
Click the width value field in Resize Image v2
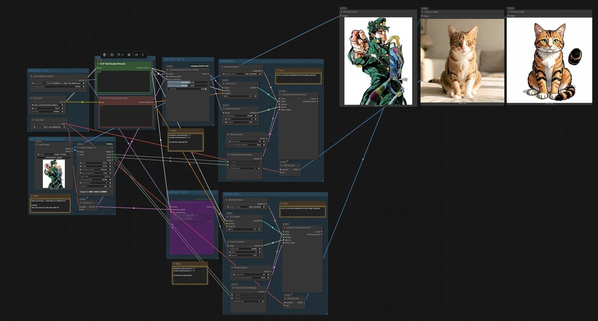94,162
